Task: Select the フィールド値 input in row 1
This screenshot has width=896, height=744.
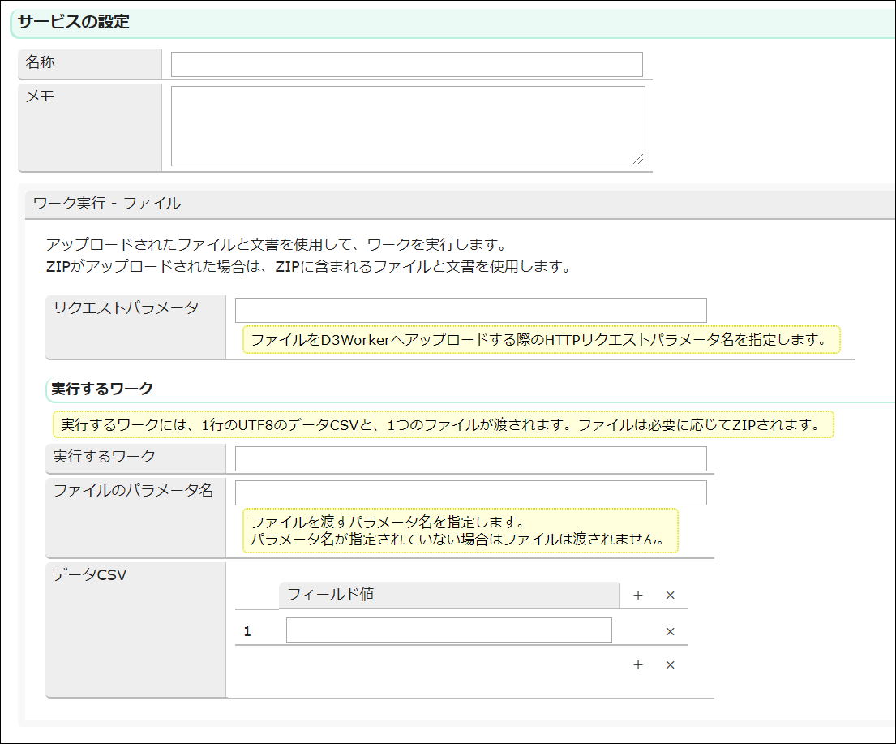Action: (448, 630)
